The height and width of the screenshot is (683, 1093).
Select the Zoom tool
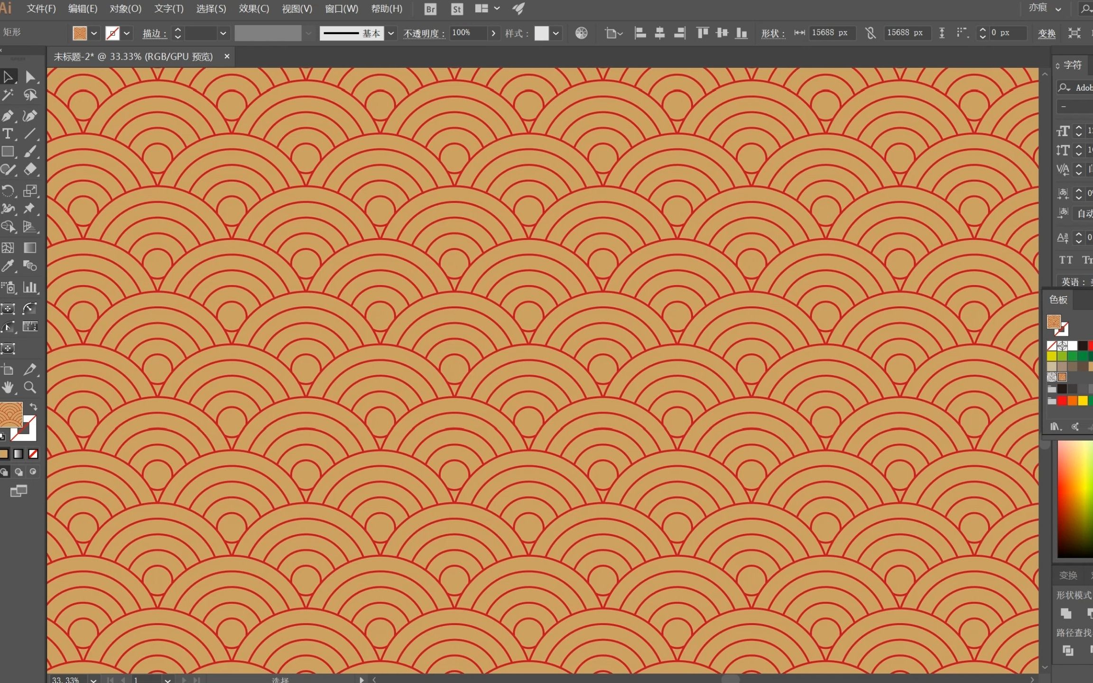pyautogui.click(x=29, y=387)
